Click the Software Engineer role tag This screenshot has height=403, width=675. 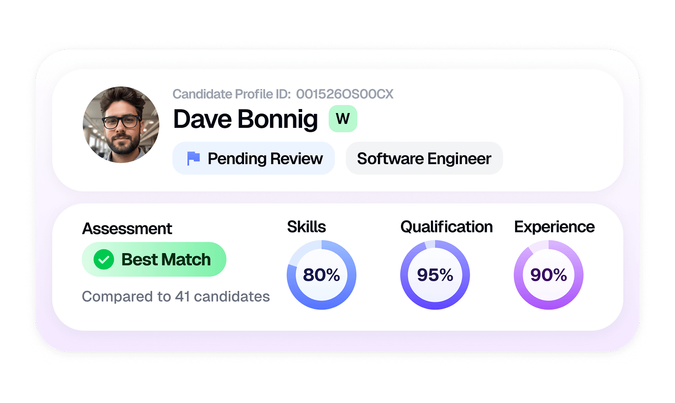coord(424,159)
